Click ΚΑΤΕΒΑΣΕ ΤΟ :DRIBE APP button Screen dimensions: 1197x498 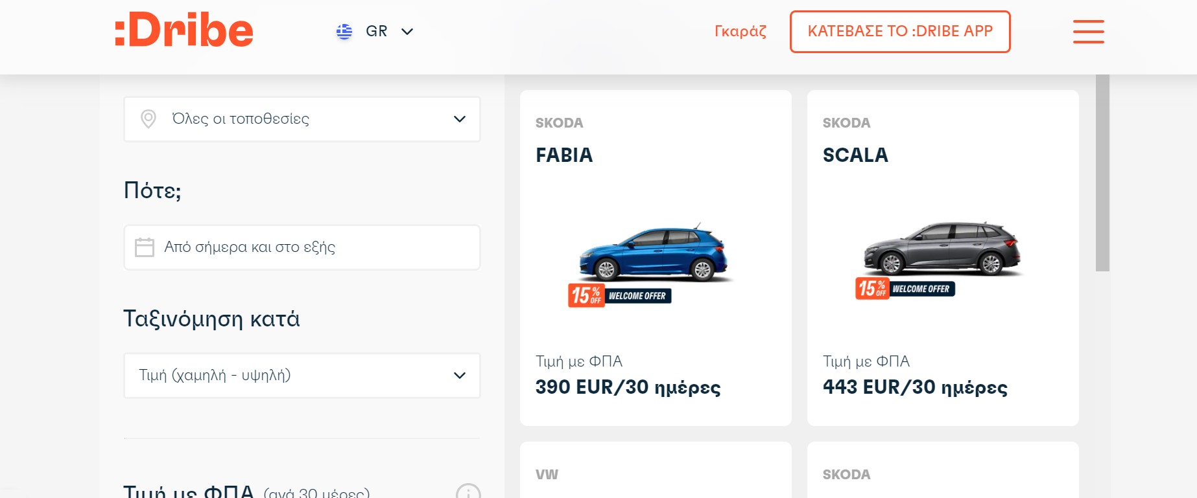click(900, 31)
